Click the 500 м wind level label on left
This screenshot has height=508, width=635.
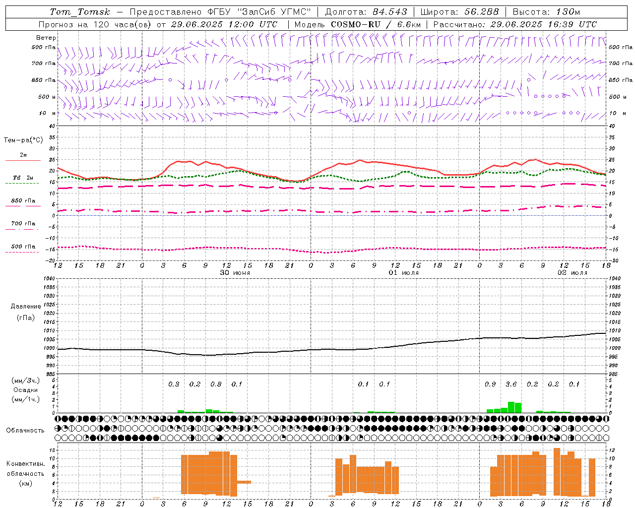click(47, 97)
